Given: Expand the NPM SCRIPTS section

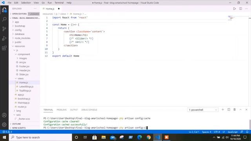Looking at the screenshot, I should (24, 128).
